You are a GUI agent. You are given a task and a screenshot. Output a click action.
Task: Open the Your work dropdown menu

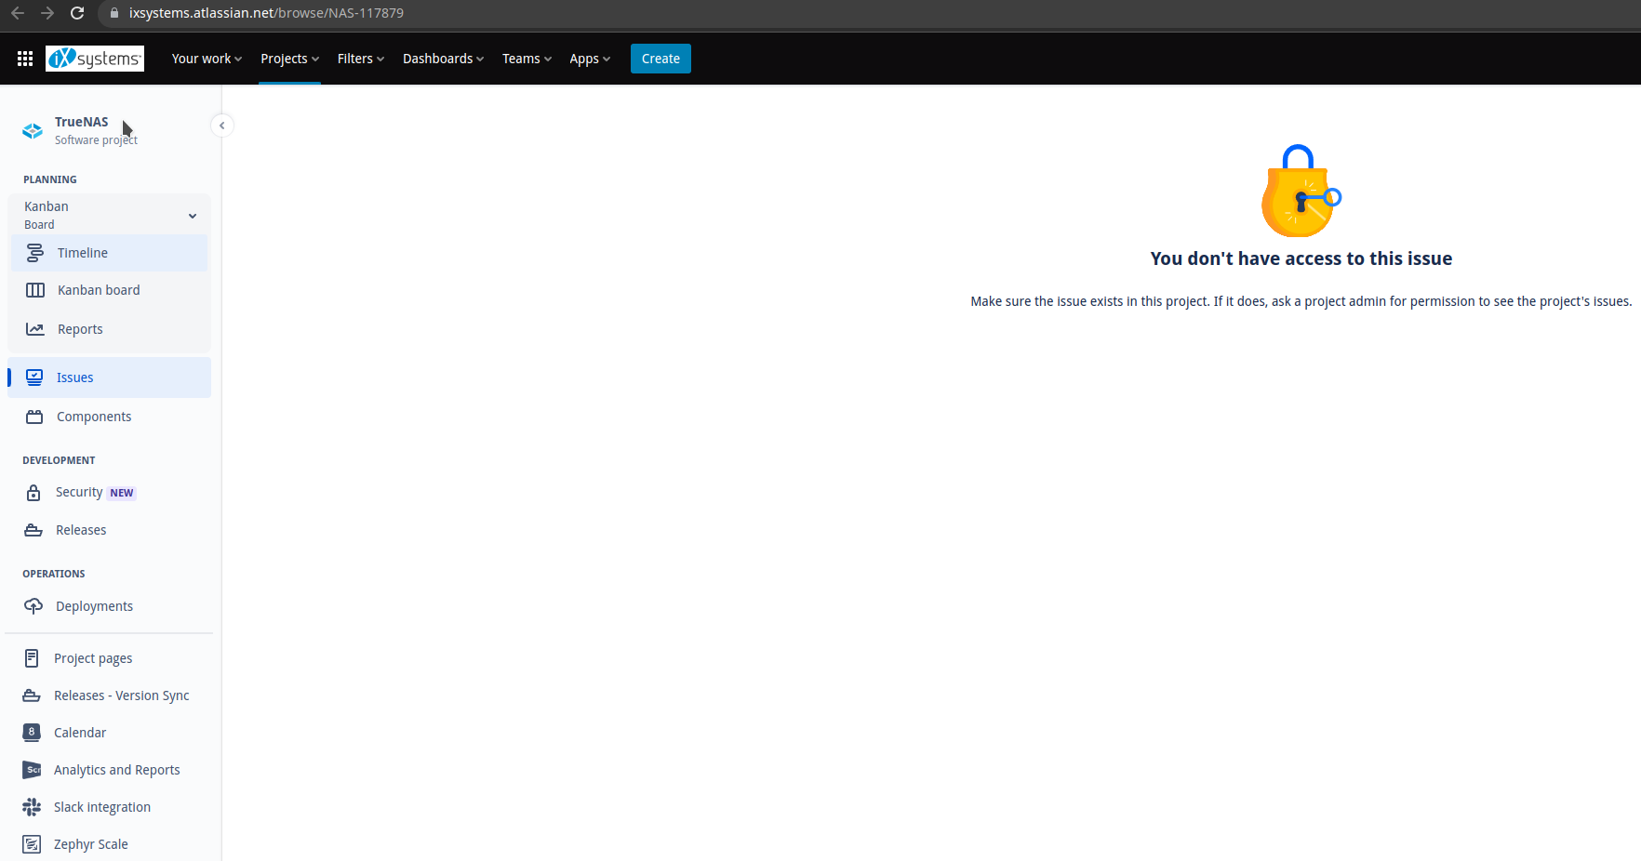coord(207,59)
